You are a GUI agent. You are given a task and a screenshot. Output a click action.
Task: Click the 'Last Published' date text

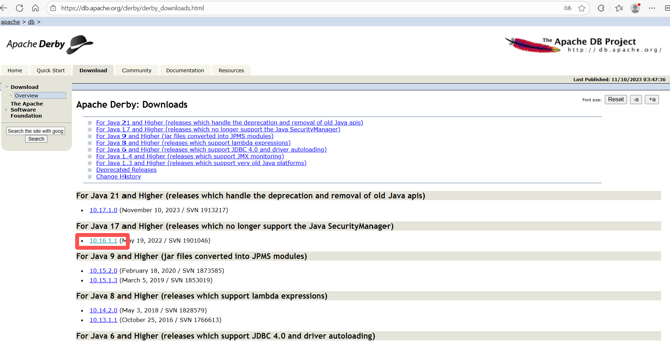pos(619,79)
